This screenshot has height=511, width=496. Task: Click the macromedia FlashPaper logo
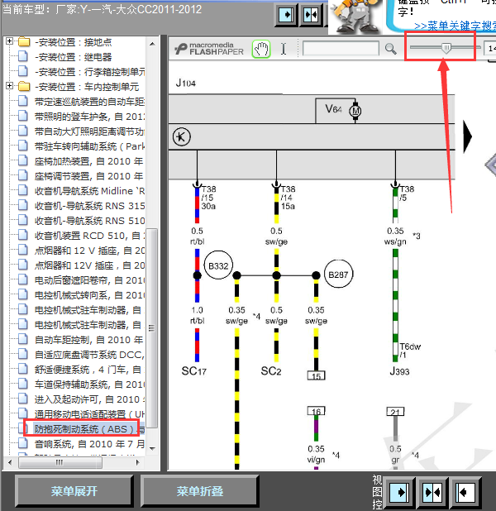click(x=209, y=49)
